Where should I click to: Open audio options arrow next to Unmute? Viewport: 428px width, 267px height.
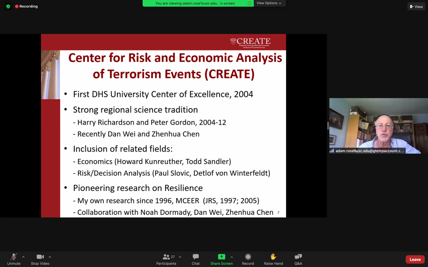pyautogui.click(x=23, y=257)
